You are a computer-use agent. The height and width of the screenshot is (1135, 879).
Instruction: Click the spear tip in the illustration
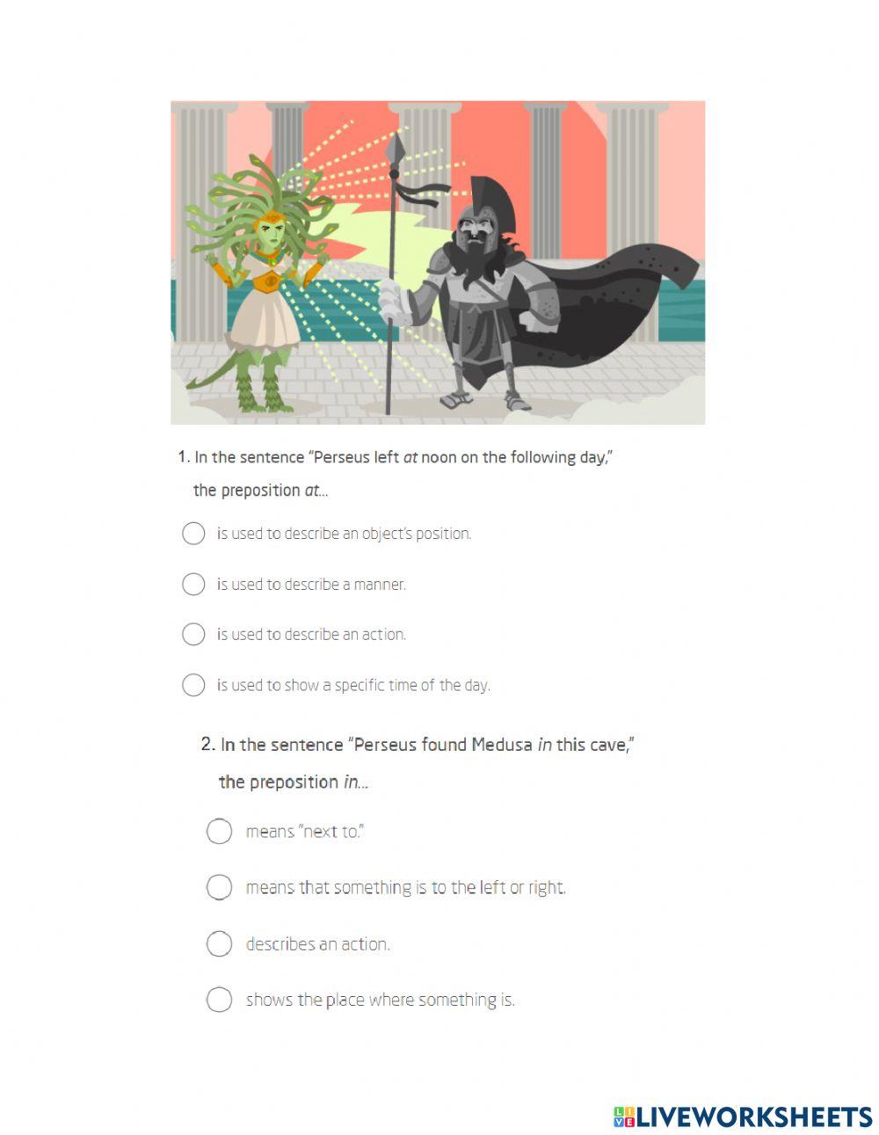[x=401, y=143]
